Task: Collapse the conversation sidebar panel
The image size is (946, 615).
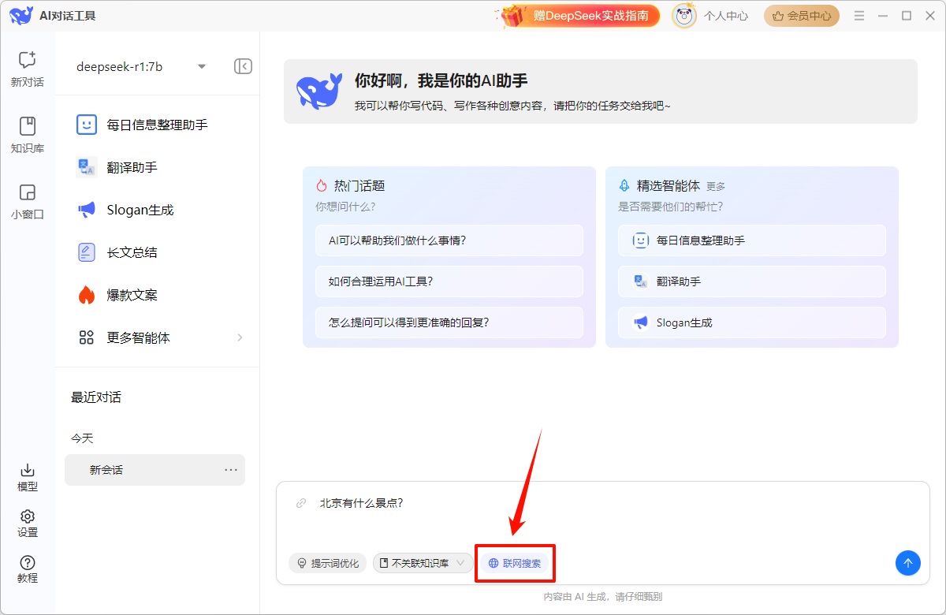Action: pyautogui.click(x=243, y=66)
